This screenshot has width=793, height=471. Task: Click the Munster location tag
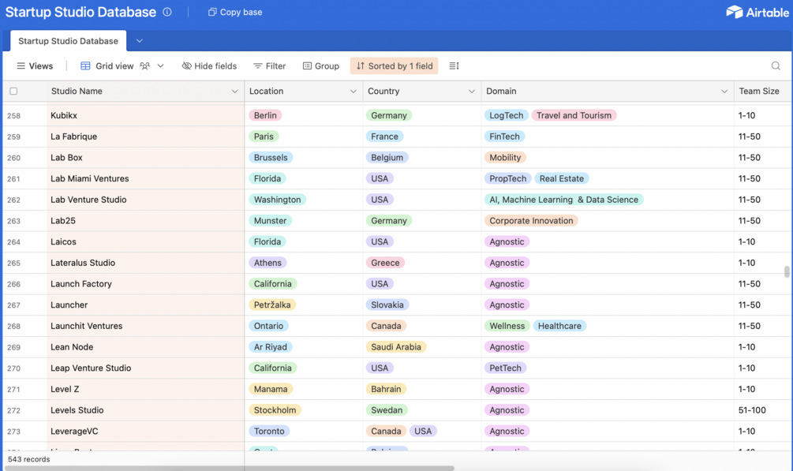(x=270, y=221)
